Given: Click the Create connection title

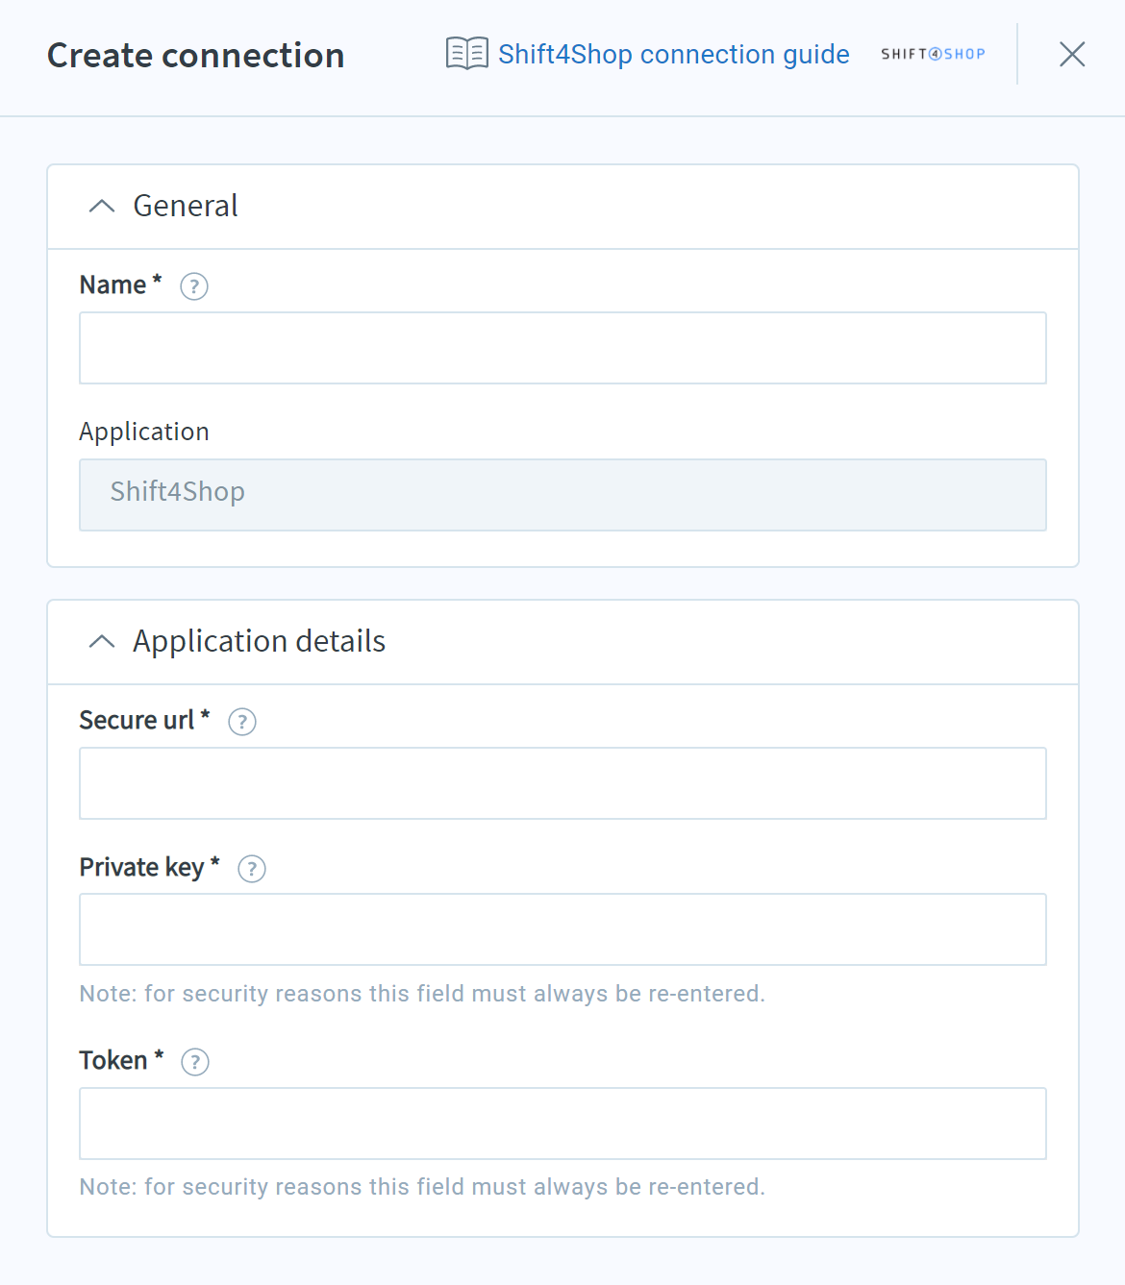Looking at the screenshot, I should coord(195,55).
